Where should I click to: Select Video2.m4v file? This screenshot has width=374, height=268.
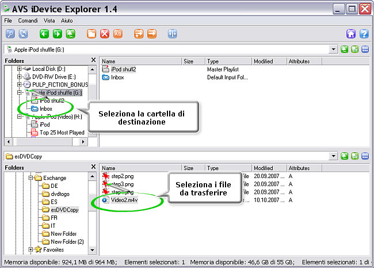(x=124, y=200)
